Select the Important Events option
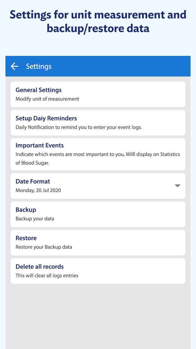 point(40,145)
